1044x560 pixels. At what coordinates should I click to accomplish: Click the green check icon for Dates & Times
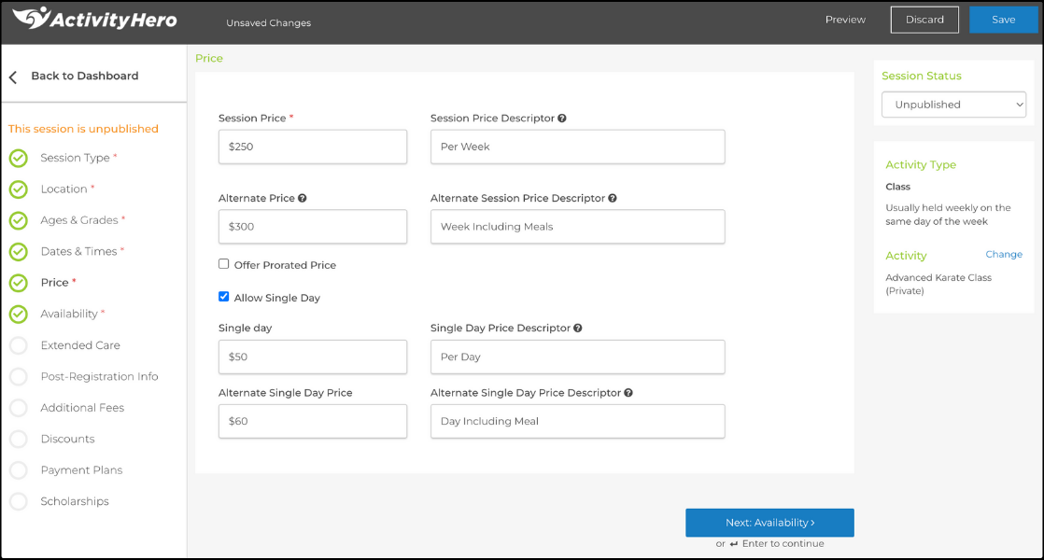coord(19,251)
